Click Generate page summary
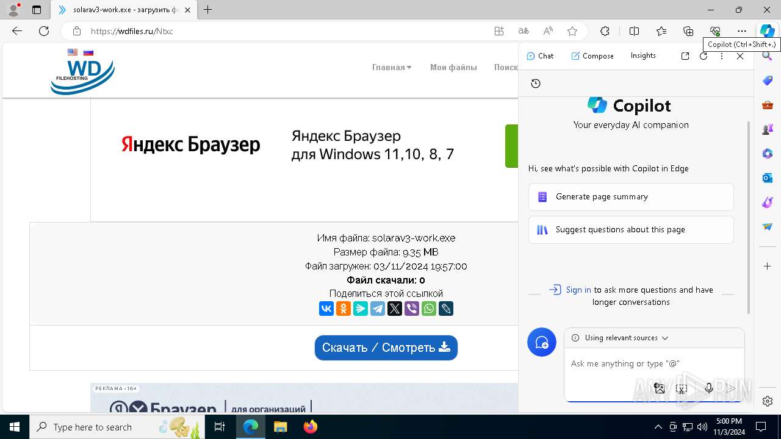This screenshot has height=439, width=781. tap(631, 197)
